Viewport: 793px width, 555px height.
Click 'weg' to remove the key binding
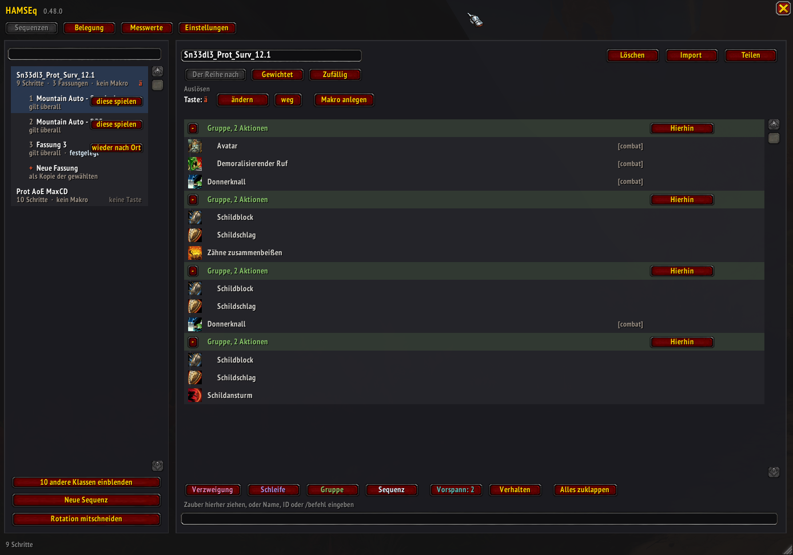[x=288, y=100]
